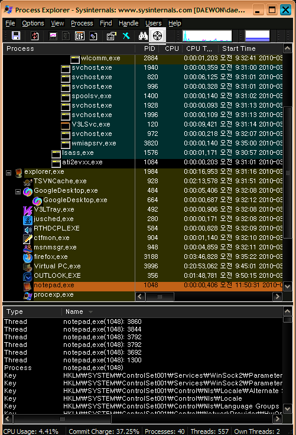
Task: Click process list scroll down arrow
Action: [x=287, y=286]
